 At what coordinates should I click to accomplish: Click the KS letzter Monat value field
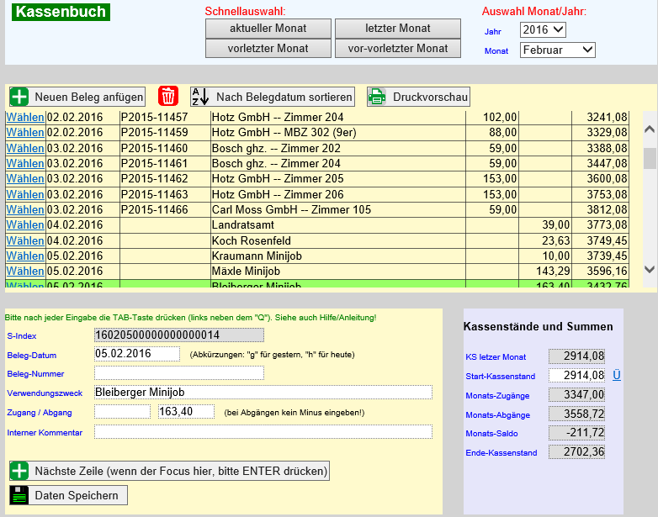(576, 356)
